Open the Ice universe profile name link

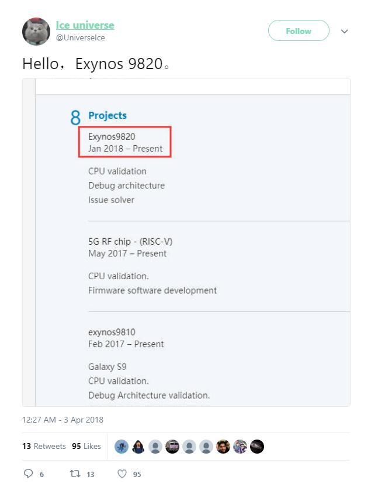(85, 25)
